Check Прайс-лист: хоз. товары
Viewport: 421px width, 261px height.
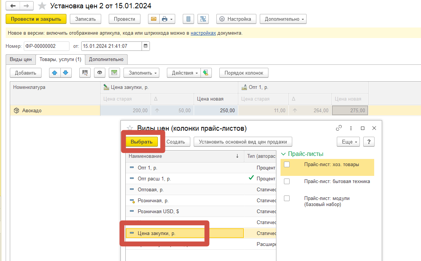pos(287,164)
